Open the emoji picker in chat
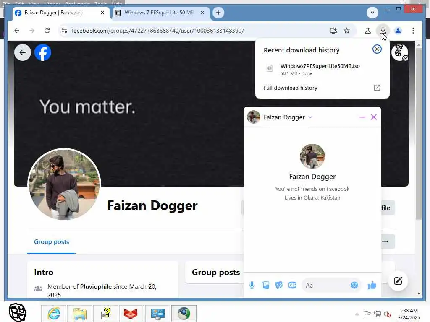 354,285
